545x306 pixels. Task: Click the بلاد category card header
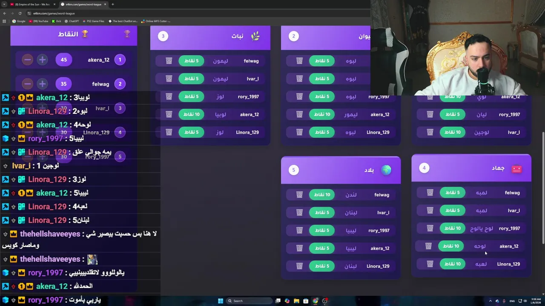point(341,170)
